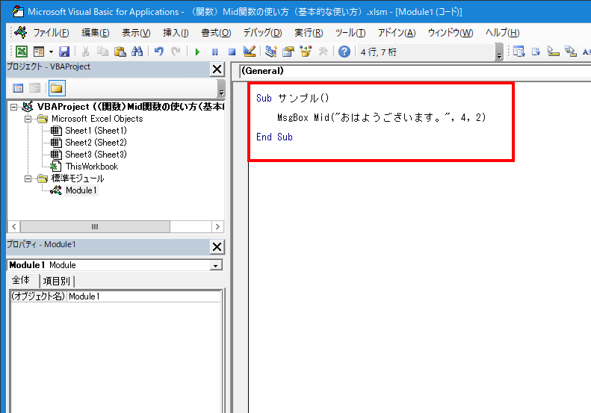591x413 pixels.
Task: Click the List Constants edit toolbar icon
Action: coord(536,52)
